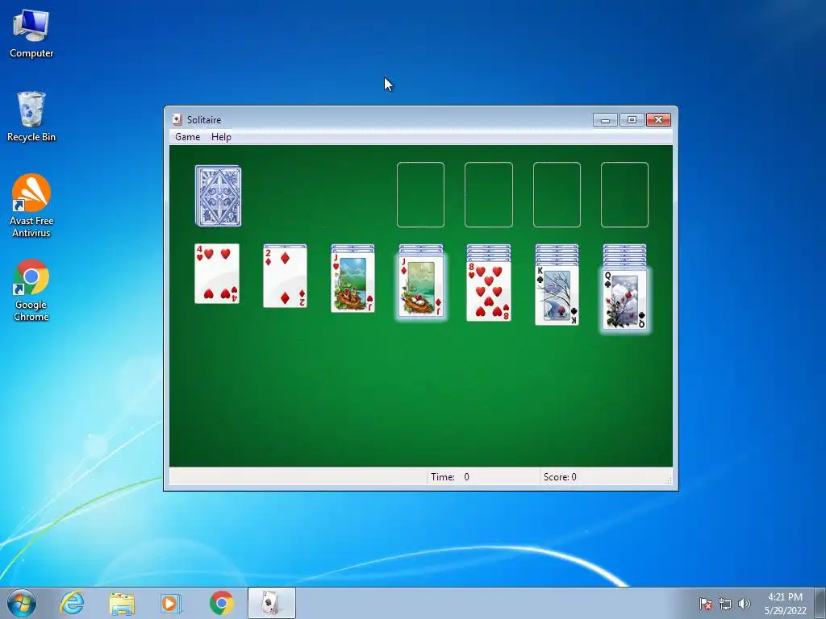
Task: Click the Time status bar field
Action: (482, 477)
